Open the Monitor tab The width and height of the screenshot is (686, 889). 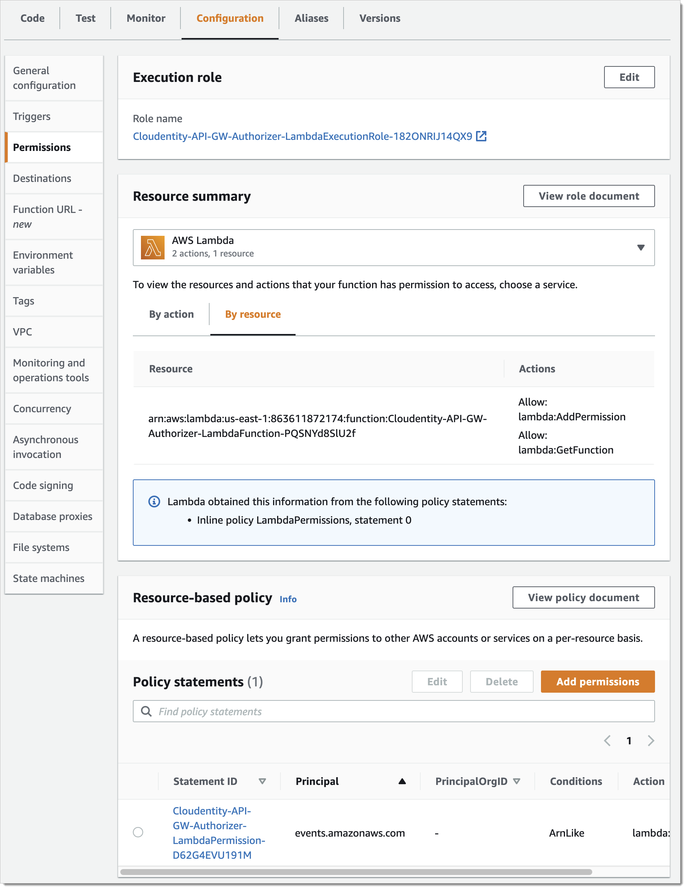click(x=146, y=18)
